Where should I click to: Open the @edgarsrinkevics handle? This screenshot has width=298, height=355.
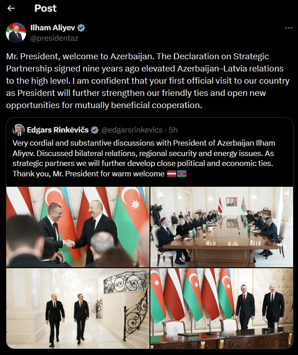(x=131, y=130)
